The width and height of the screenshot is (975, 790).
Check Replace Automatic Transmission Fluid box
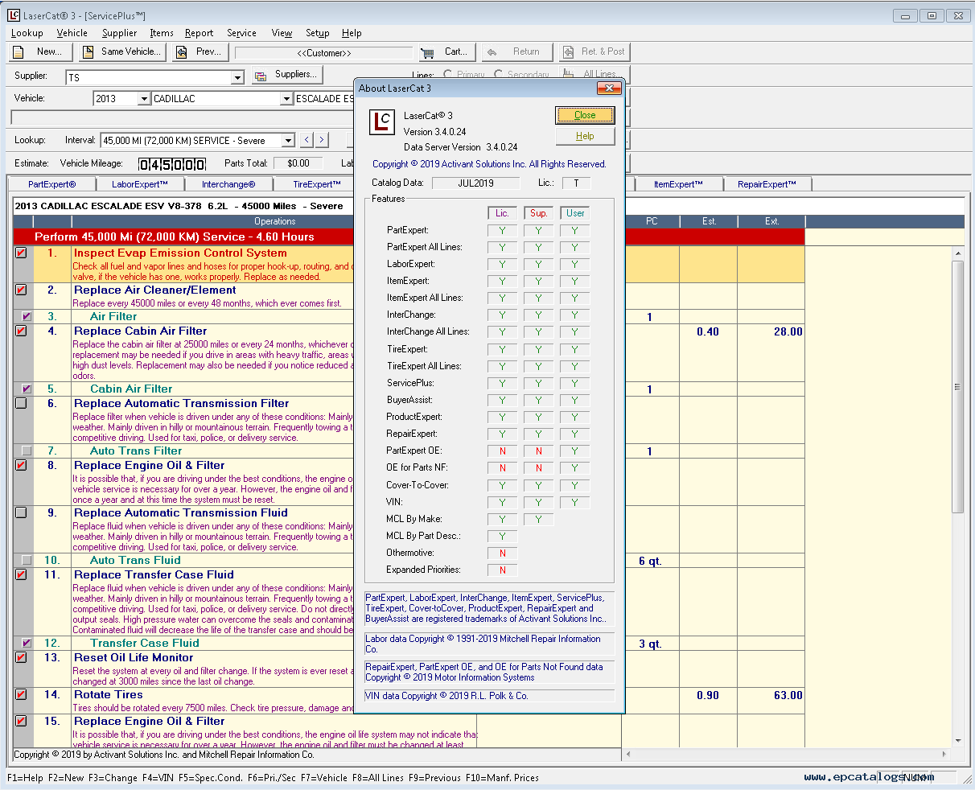pyautogui.click(x=21, y=512)
